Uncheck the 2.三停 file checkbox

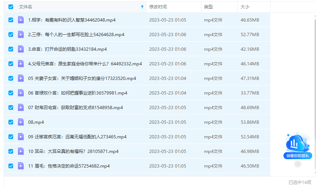(x=11, y=35)
